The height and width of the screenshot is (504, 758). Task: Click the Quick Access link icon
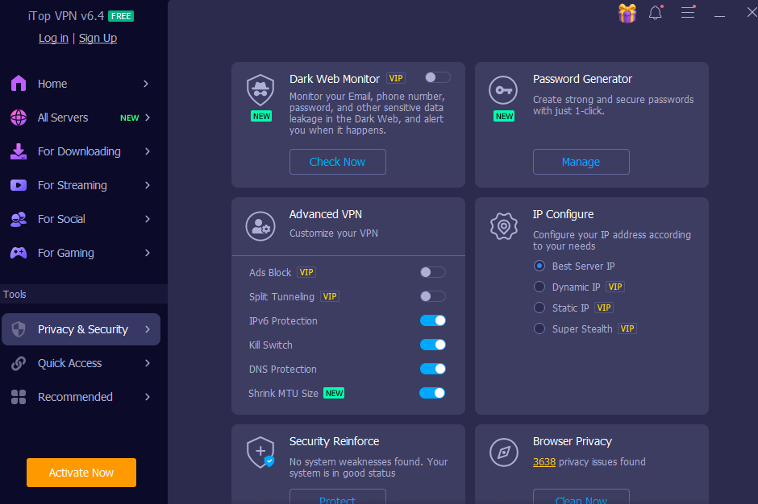pos(19,363)
